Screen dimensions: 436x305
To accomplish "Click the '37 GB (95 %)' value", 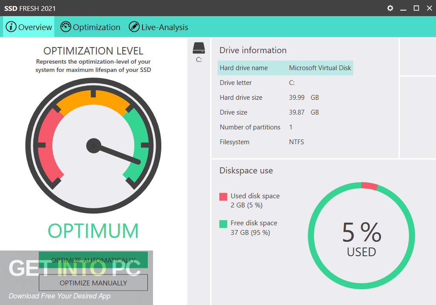I will (x=250, y=233).
